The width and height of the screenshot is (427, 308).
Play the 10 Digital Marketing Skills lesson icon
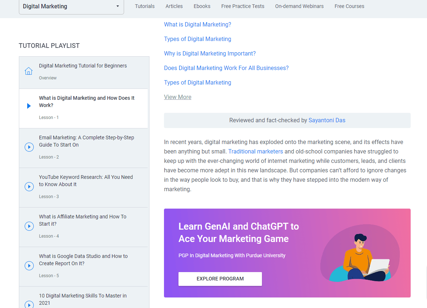(29, 305)
